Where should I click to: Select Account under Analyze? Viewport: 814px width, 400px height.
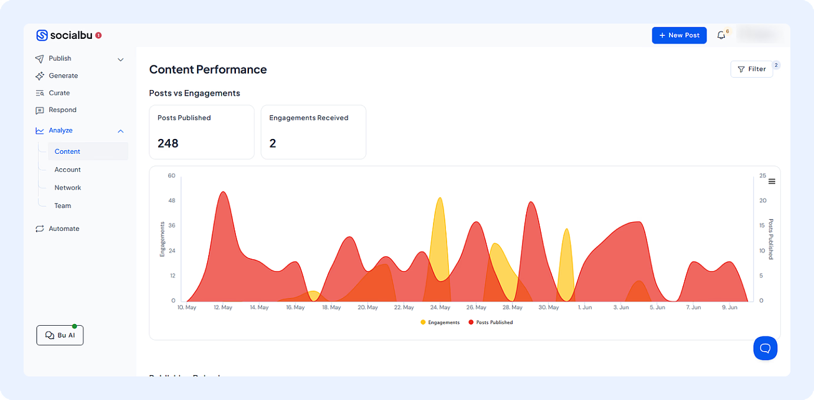pos(68,170)
